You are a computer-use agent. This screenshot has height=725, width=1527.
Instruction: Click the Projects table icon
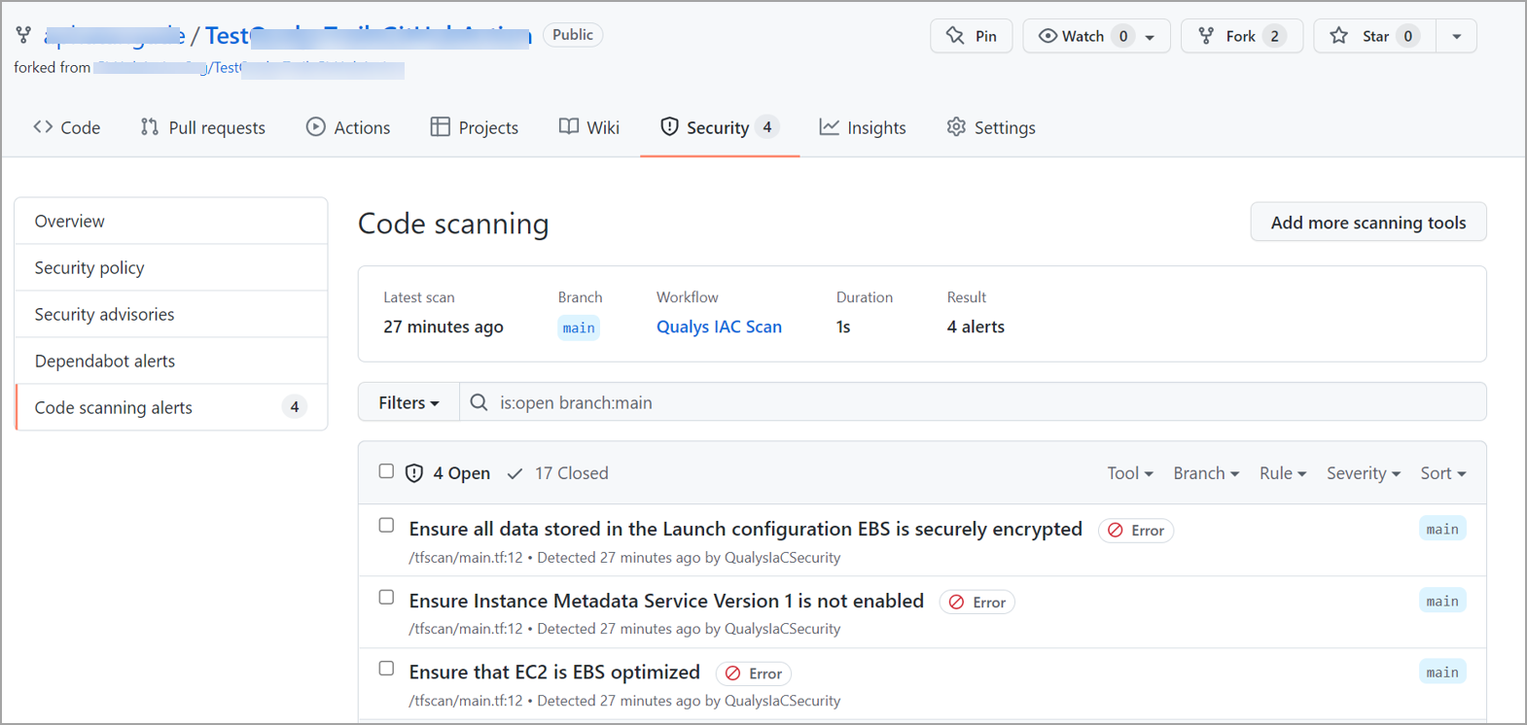[x=440, y=127]
